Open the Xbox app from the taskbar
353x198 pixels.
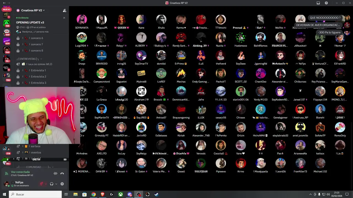(x=121, y=194)
